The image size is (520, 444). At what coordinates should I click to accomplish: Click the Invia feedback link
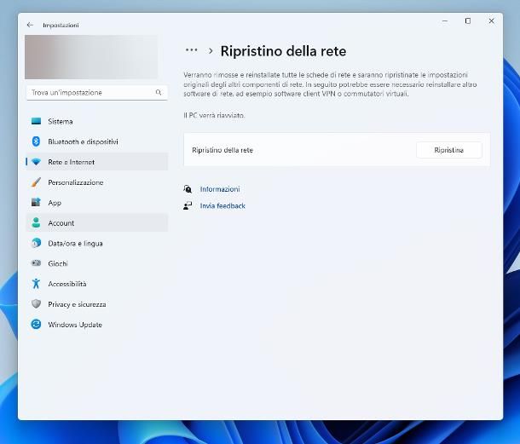click(x=222, y=206)
